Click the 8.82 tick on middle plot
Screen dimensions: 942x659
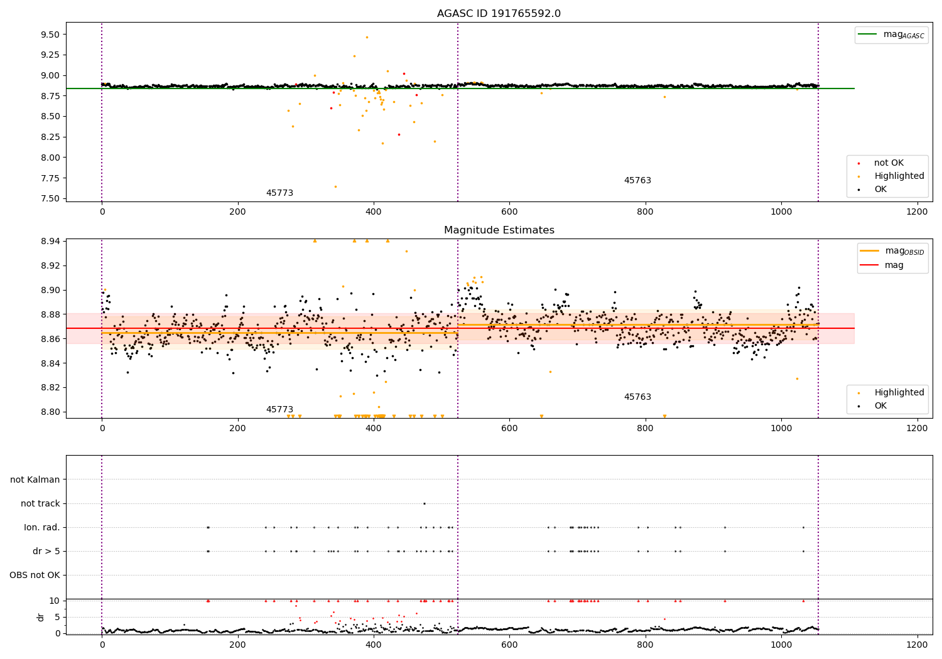(x=50, y=388)
